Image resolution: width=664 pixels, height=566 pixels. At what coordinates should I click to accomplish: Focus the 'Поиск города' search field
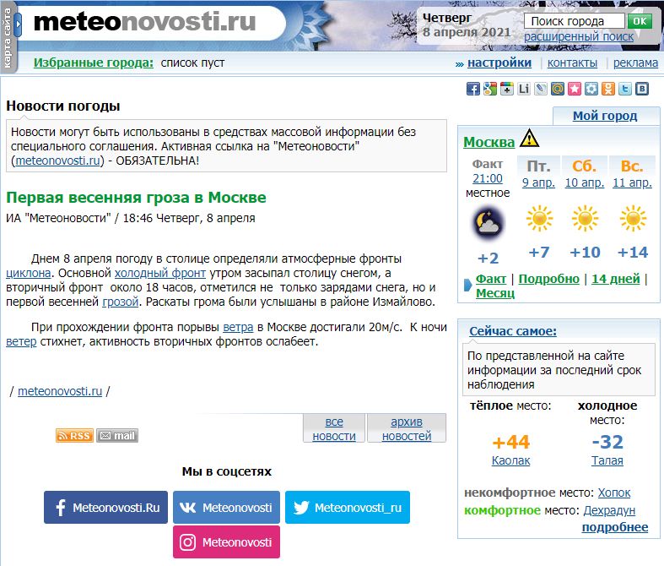click(x=575, y=21)
